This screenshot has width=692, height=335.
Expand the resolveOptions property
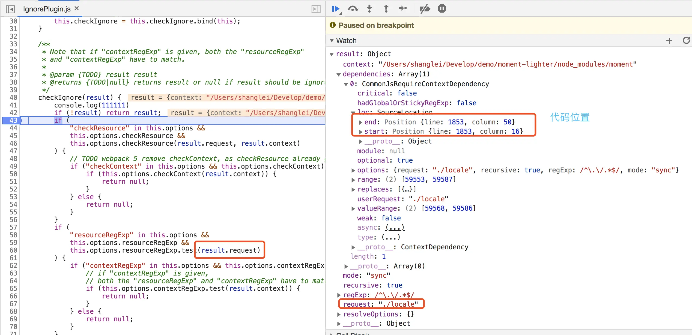[339, 314]
